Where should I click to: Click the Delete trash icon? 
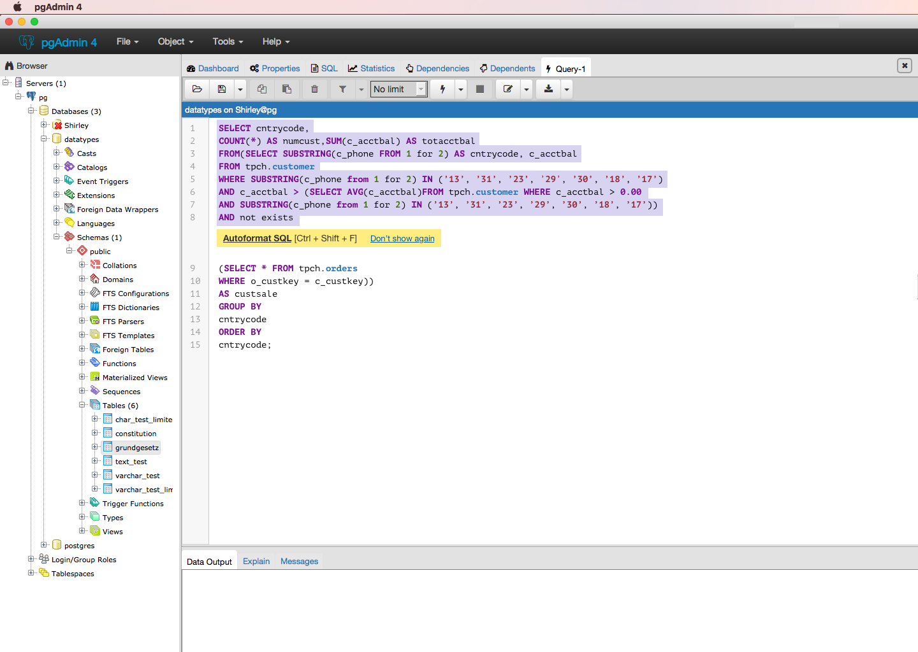coord(314,89)
